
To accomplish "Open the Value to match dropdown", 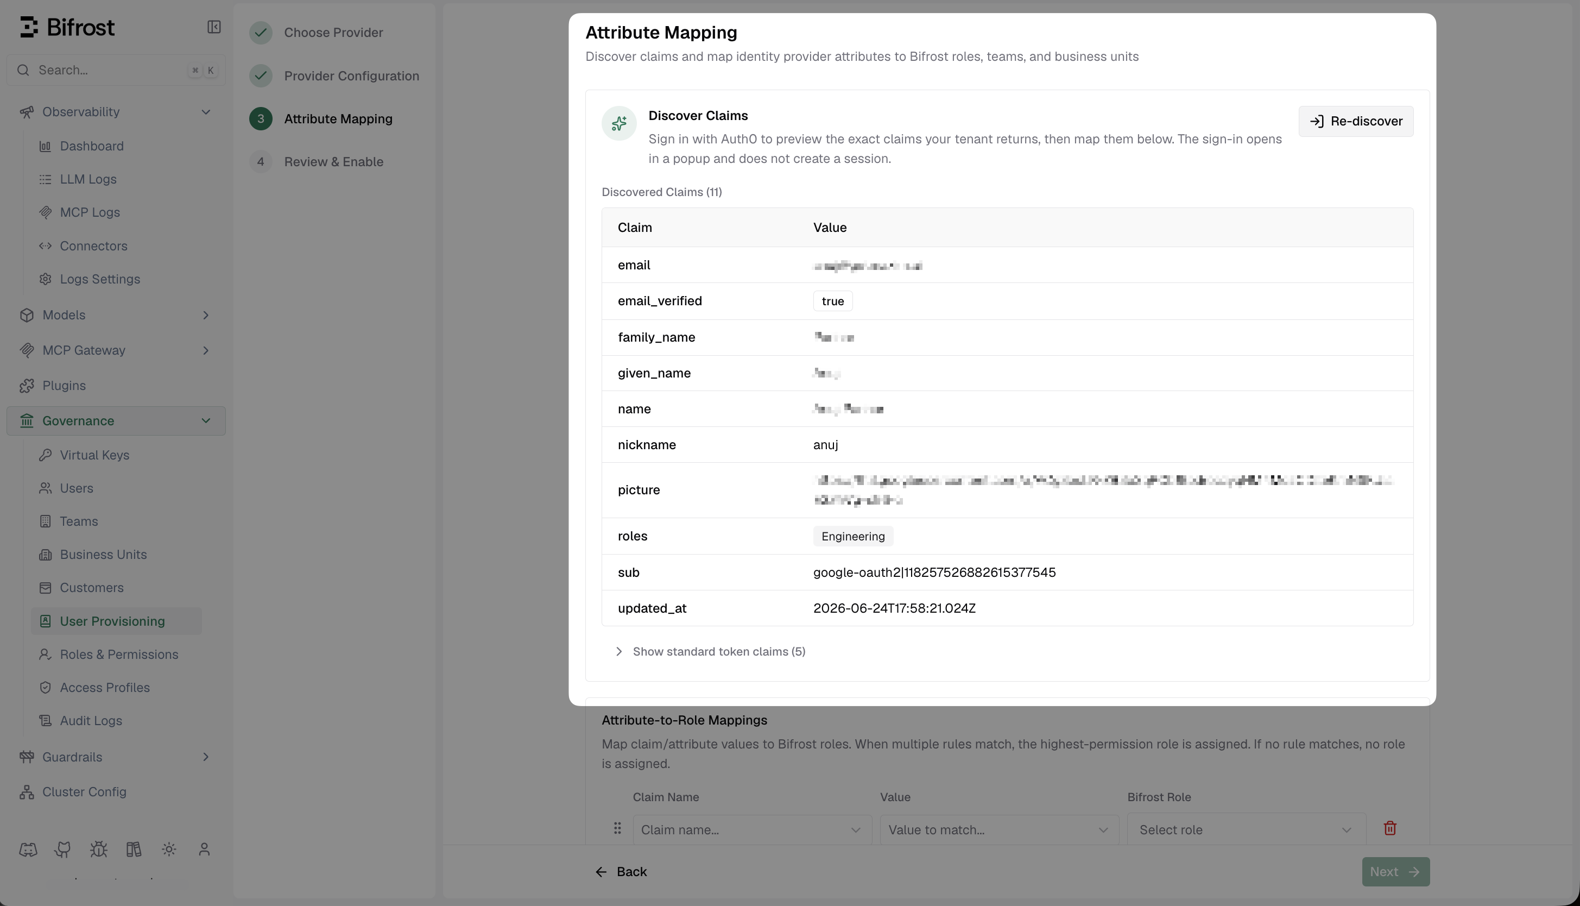I will click(x=999, y=829).
